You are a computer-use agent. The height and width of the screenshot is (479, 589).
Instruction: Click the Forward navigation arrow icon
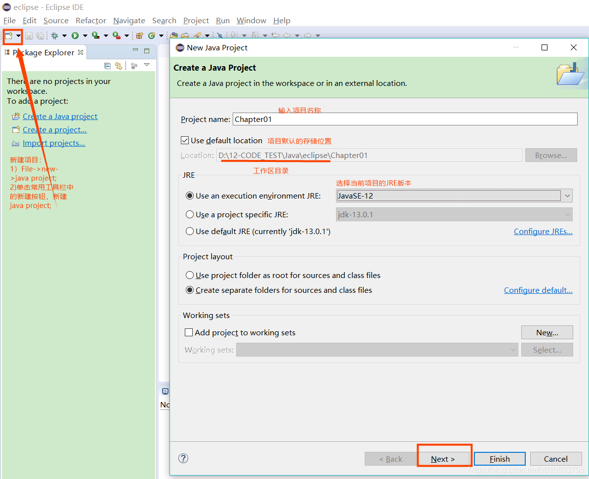[x=308, y=36]
